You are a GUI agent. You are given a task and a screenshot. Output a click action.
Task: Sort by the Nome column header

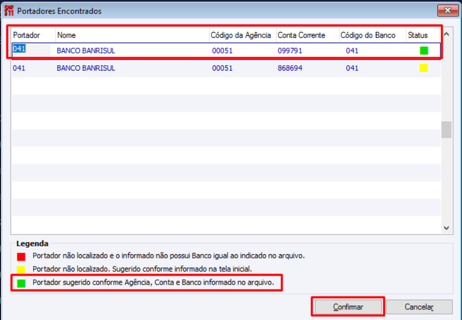pyautogui.click(x=132, y=35)
